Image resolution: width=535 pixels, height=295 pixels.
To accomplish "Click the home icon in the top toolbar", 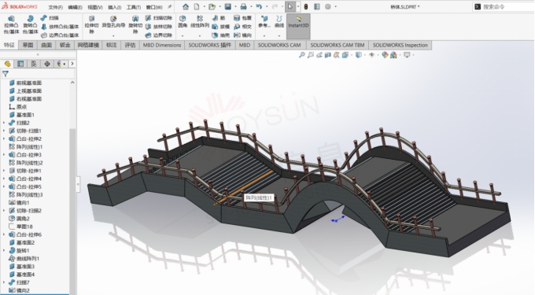I will click(x=185, y=6).
